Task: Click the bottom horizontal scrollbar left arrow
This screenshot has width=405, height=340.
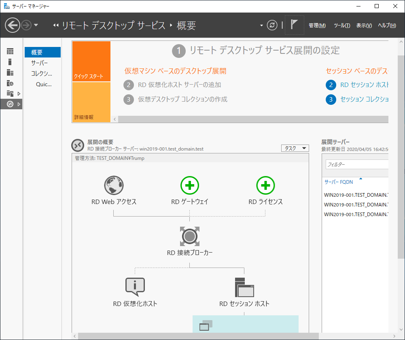Action: [x=74, y=336]
